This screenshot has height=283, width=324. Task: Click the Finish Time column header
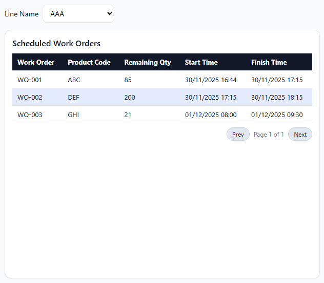click(x=269, y=62)
